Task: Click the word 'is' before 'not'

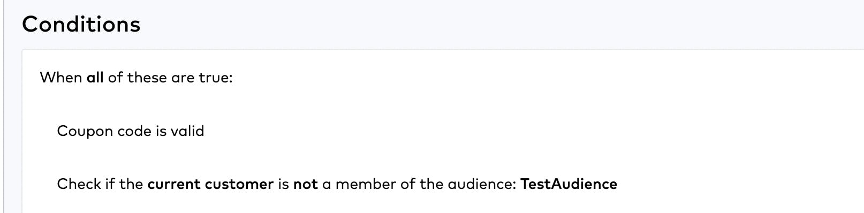Action: [x=283, y=184]
